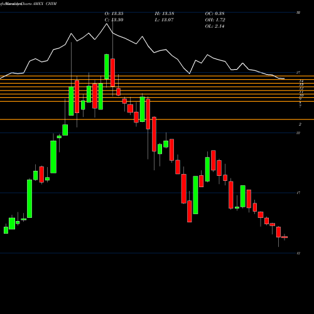Click the 17 price axis label

(298, 193)
